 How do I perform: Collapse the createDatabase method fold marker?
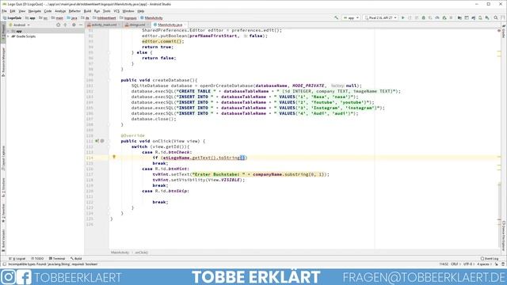(x=109, y=80)
